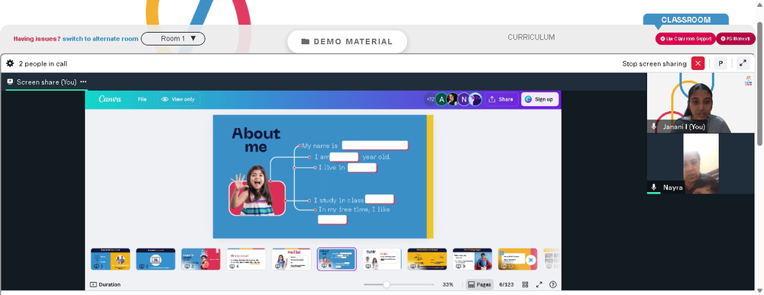
Task: Select page 1 thumbnail
Action: (110, 259)
